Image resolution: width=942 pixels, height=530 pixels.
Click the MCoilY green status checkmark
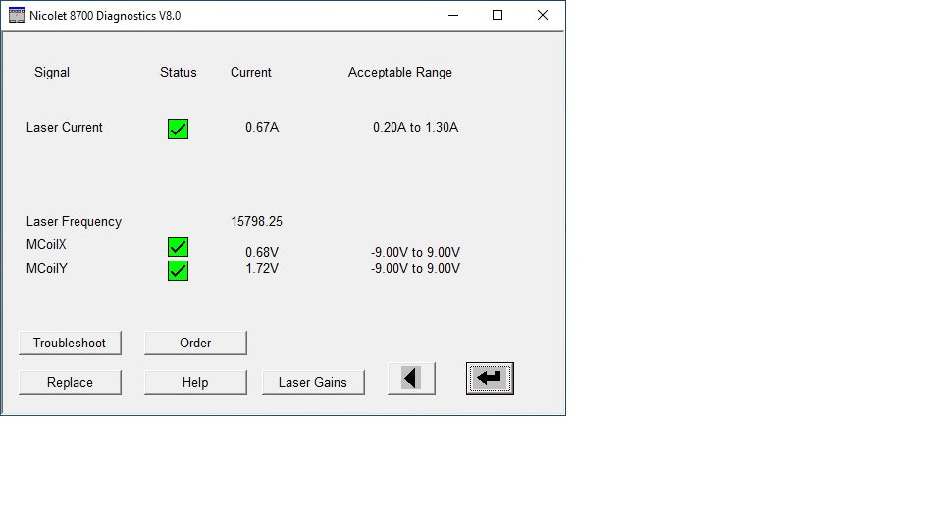pyautogui.click(x=178, y=270)
